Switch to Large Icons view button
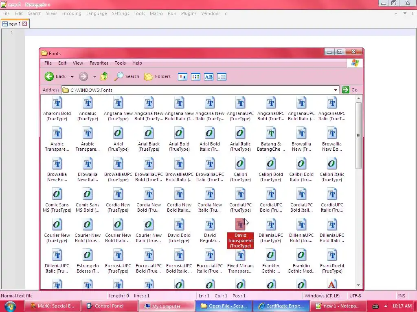417x312 pixels. pyautogui.click(x=182, y=77)
